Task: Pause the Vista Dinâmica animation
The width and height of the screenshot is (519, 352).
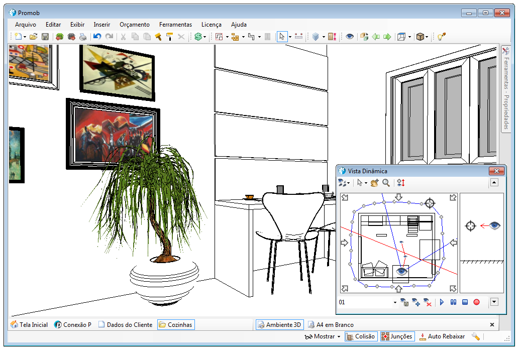Action: click(453, 302)
